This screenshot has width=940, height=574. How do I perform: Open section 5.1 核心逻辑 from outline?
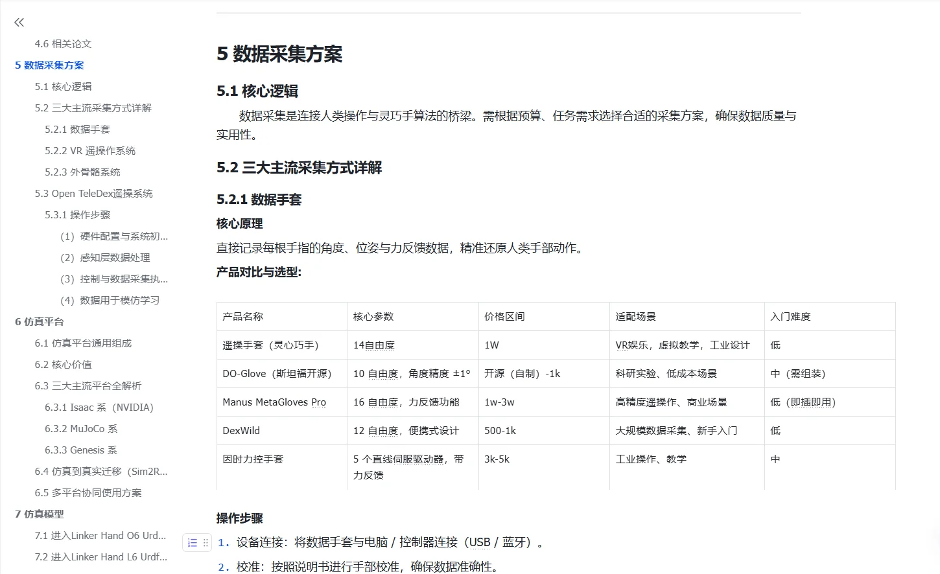tap(63, 86)
